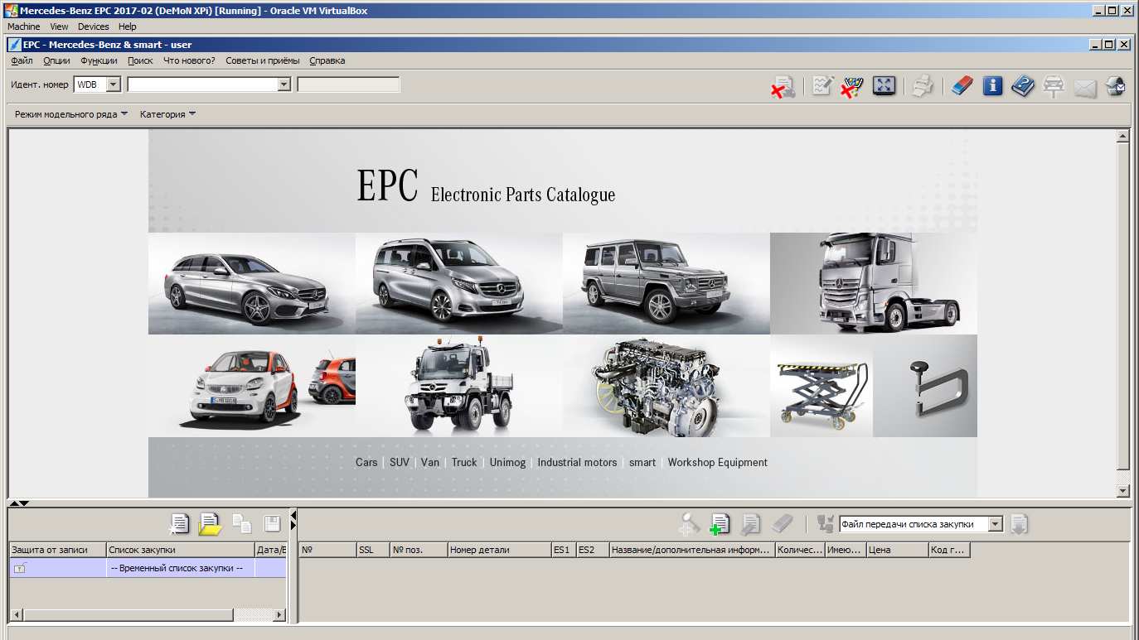
Task: Open the 'Справка' menu
Action: pos(327,60)
